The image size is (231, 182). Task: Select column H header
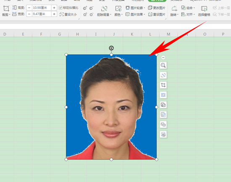[78, 34]
